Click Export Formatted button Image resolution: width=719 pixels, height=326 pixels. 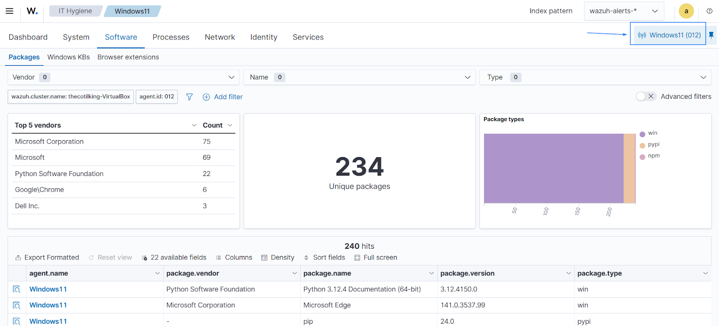47,257
